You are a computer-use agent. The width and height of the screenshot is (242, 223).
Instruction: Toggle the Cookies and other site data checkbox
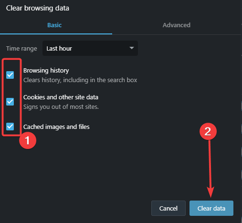pos(10,102)
